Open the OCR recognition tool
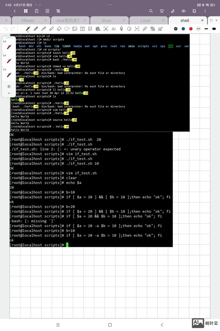 tap(137, 29)
